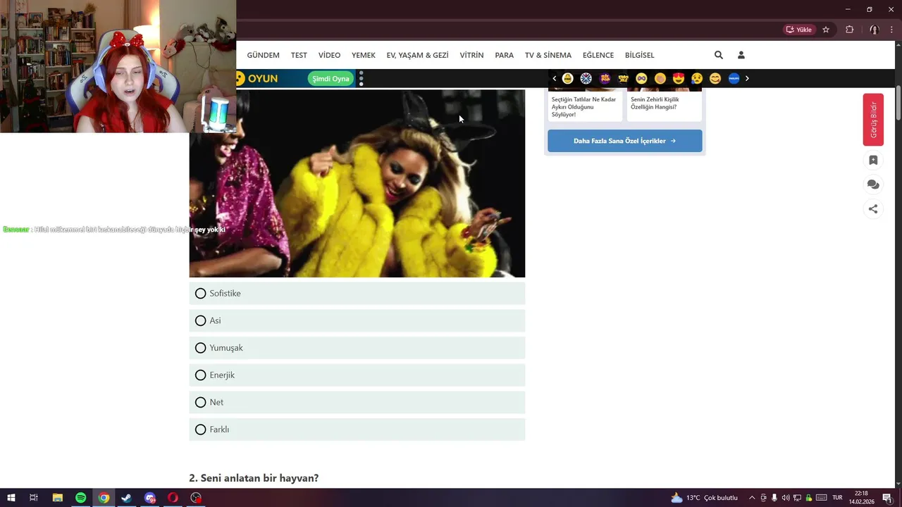Click the microphone tray icon
Screen dimensions: 902x507
[774, 498]
